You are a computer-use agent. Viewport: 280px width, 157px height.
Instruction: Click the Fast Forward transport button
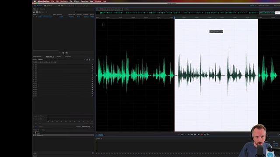195,135
